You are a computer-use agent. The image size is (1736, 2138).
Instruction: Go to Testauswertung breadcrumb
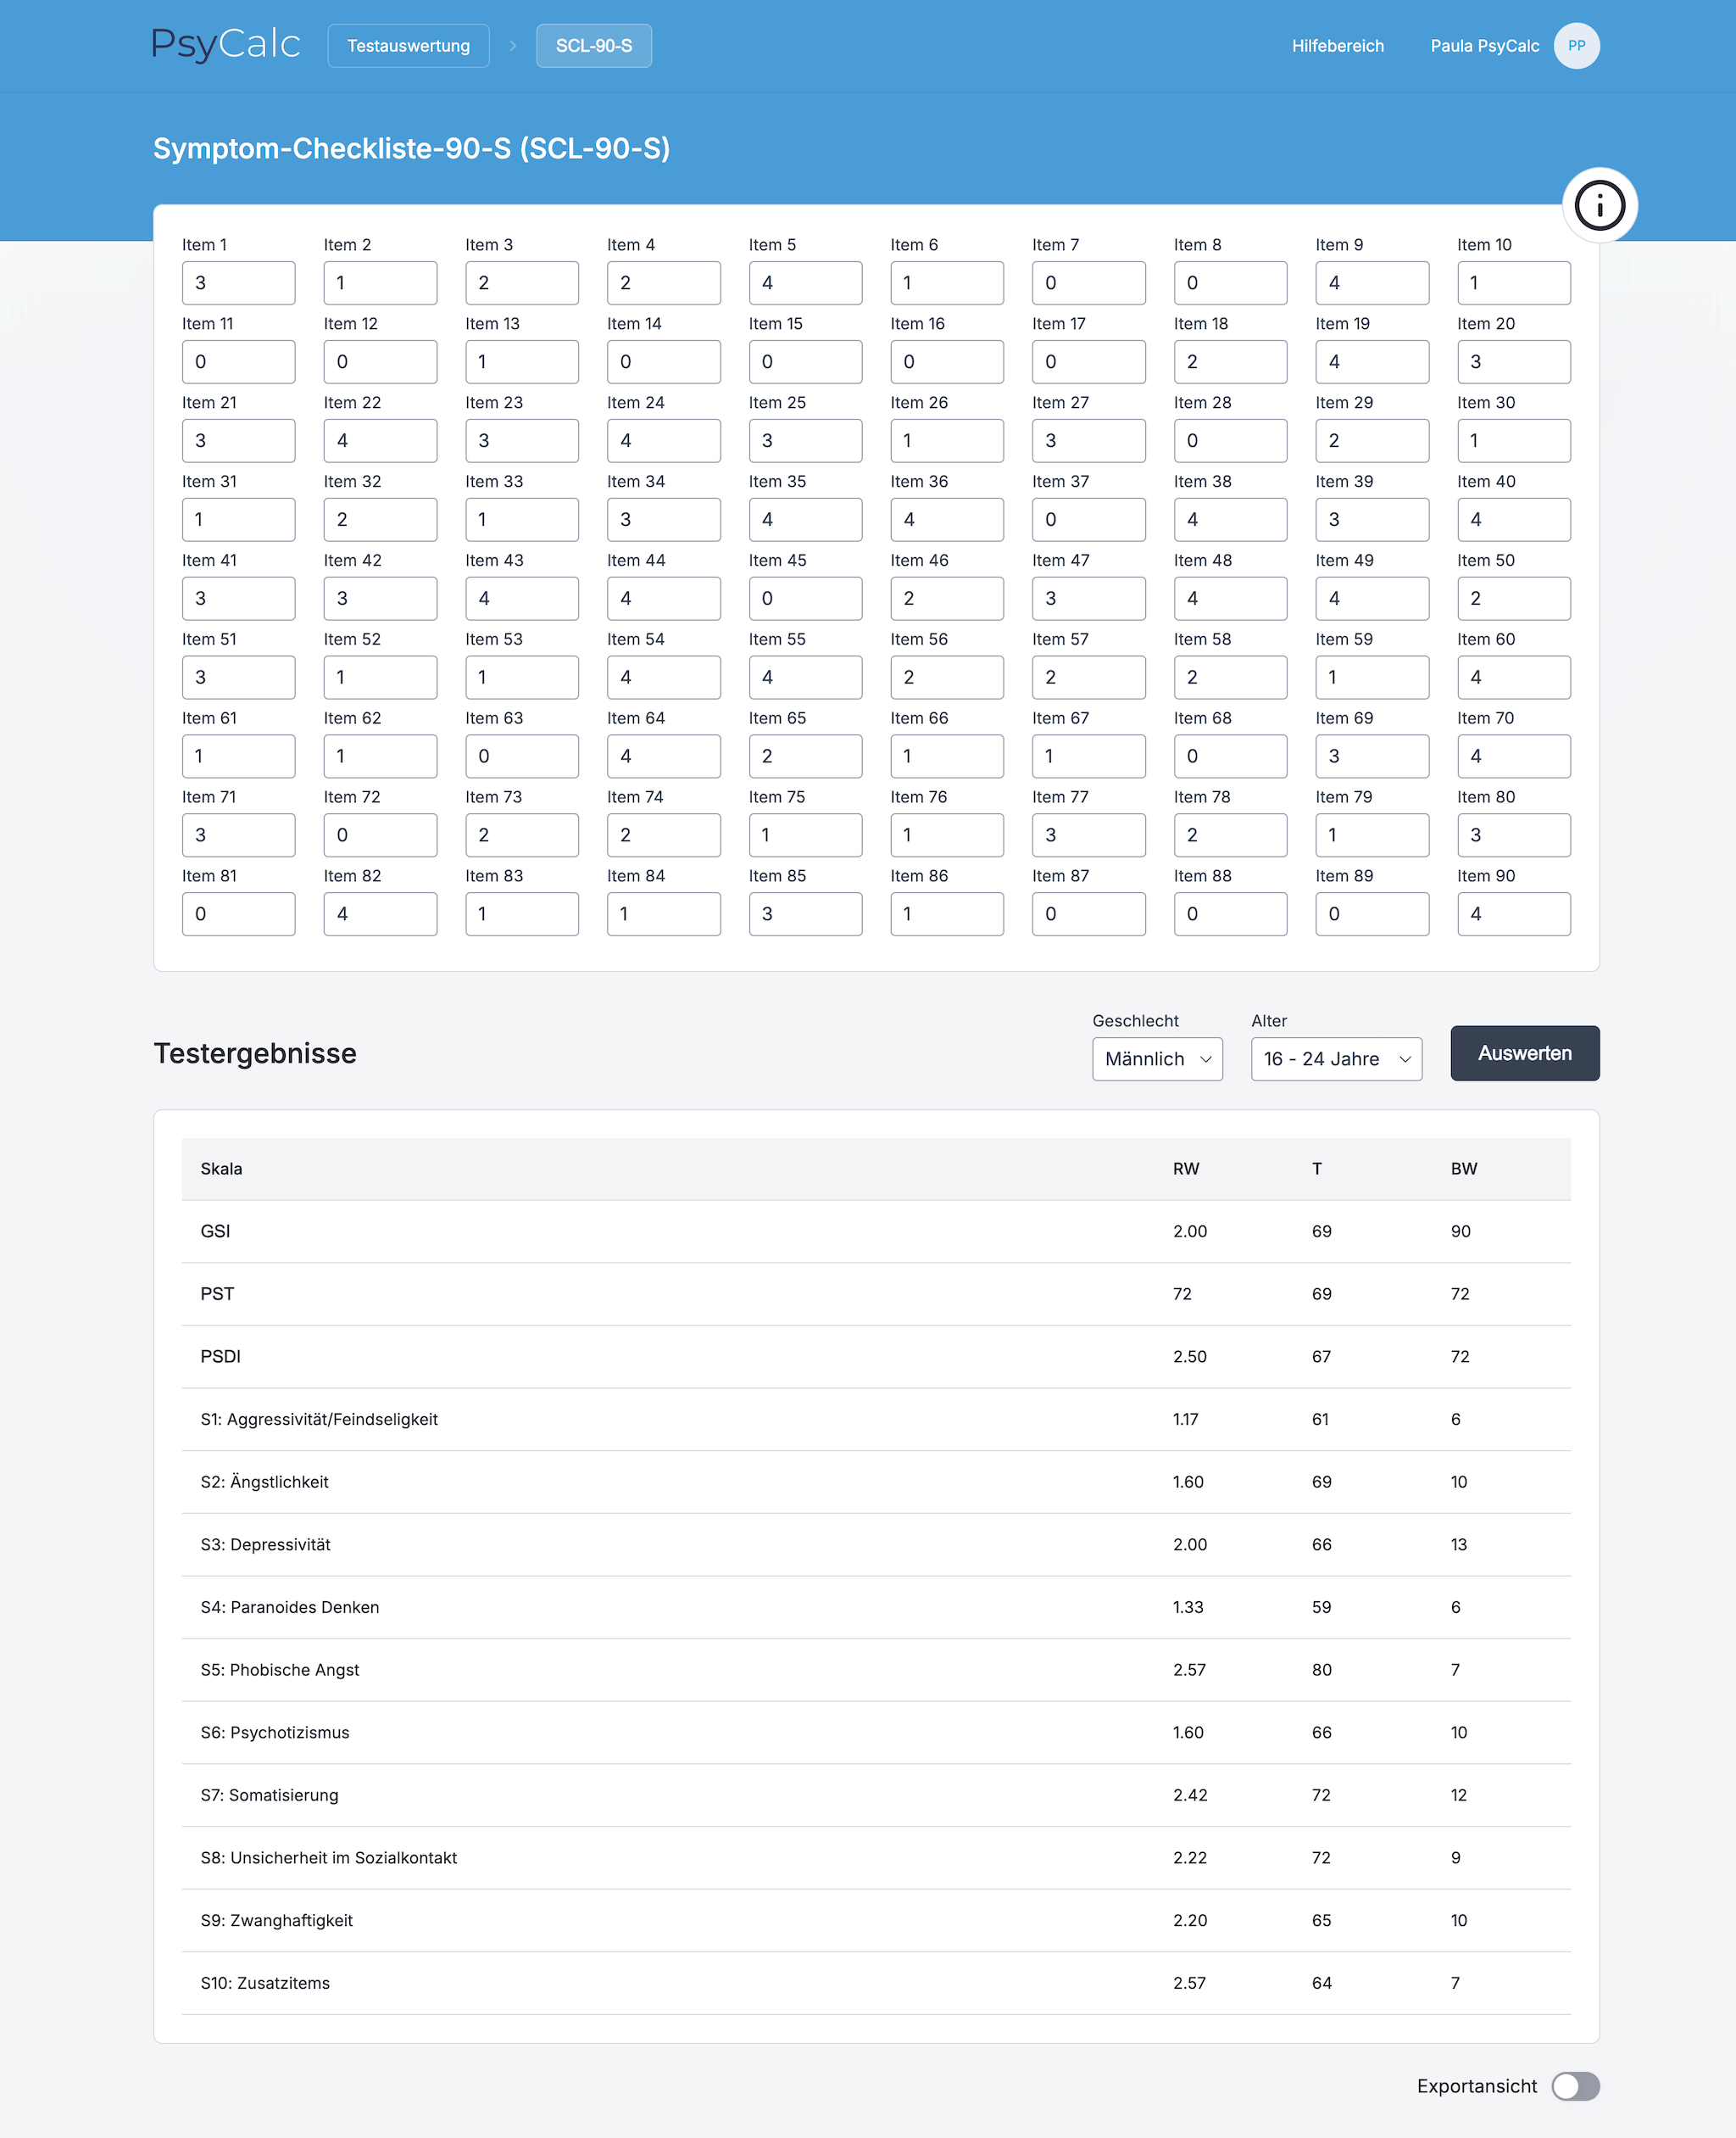(408, 46)
